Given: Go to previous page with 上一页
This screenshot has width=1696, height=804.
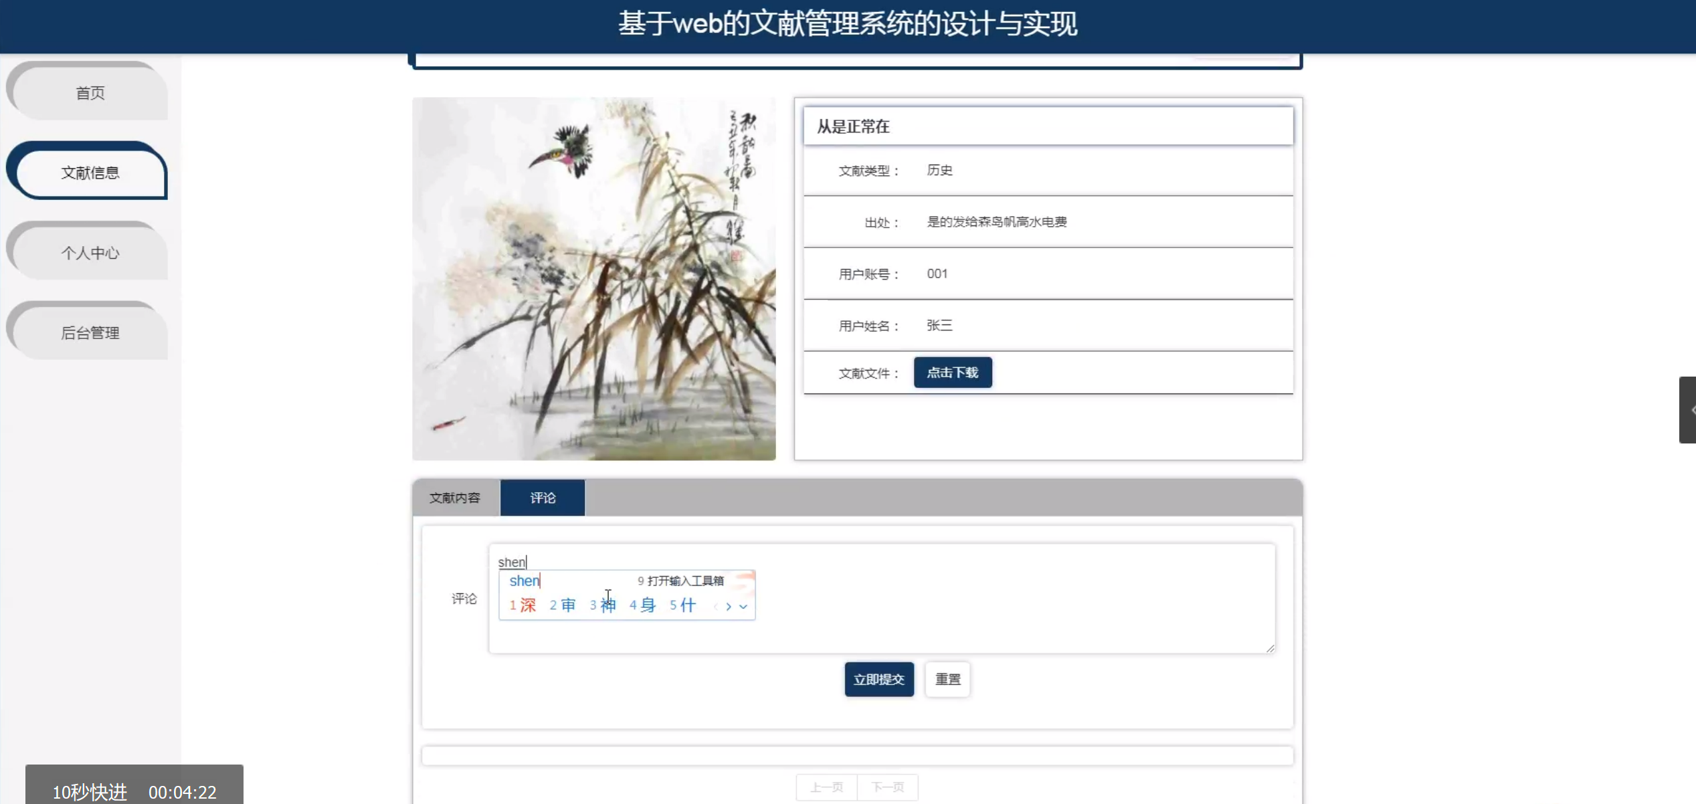Looking at the screenshot, I should (826, 787).
